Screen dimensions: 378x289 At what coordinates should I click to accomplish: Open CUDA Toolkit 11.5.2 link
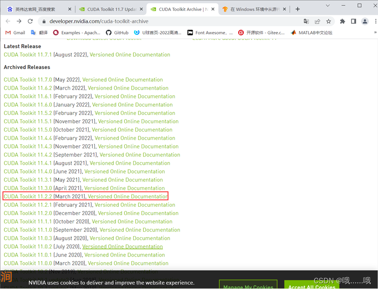tap(28, 113)
